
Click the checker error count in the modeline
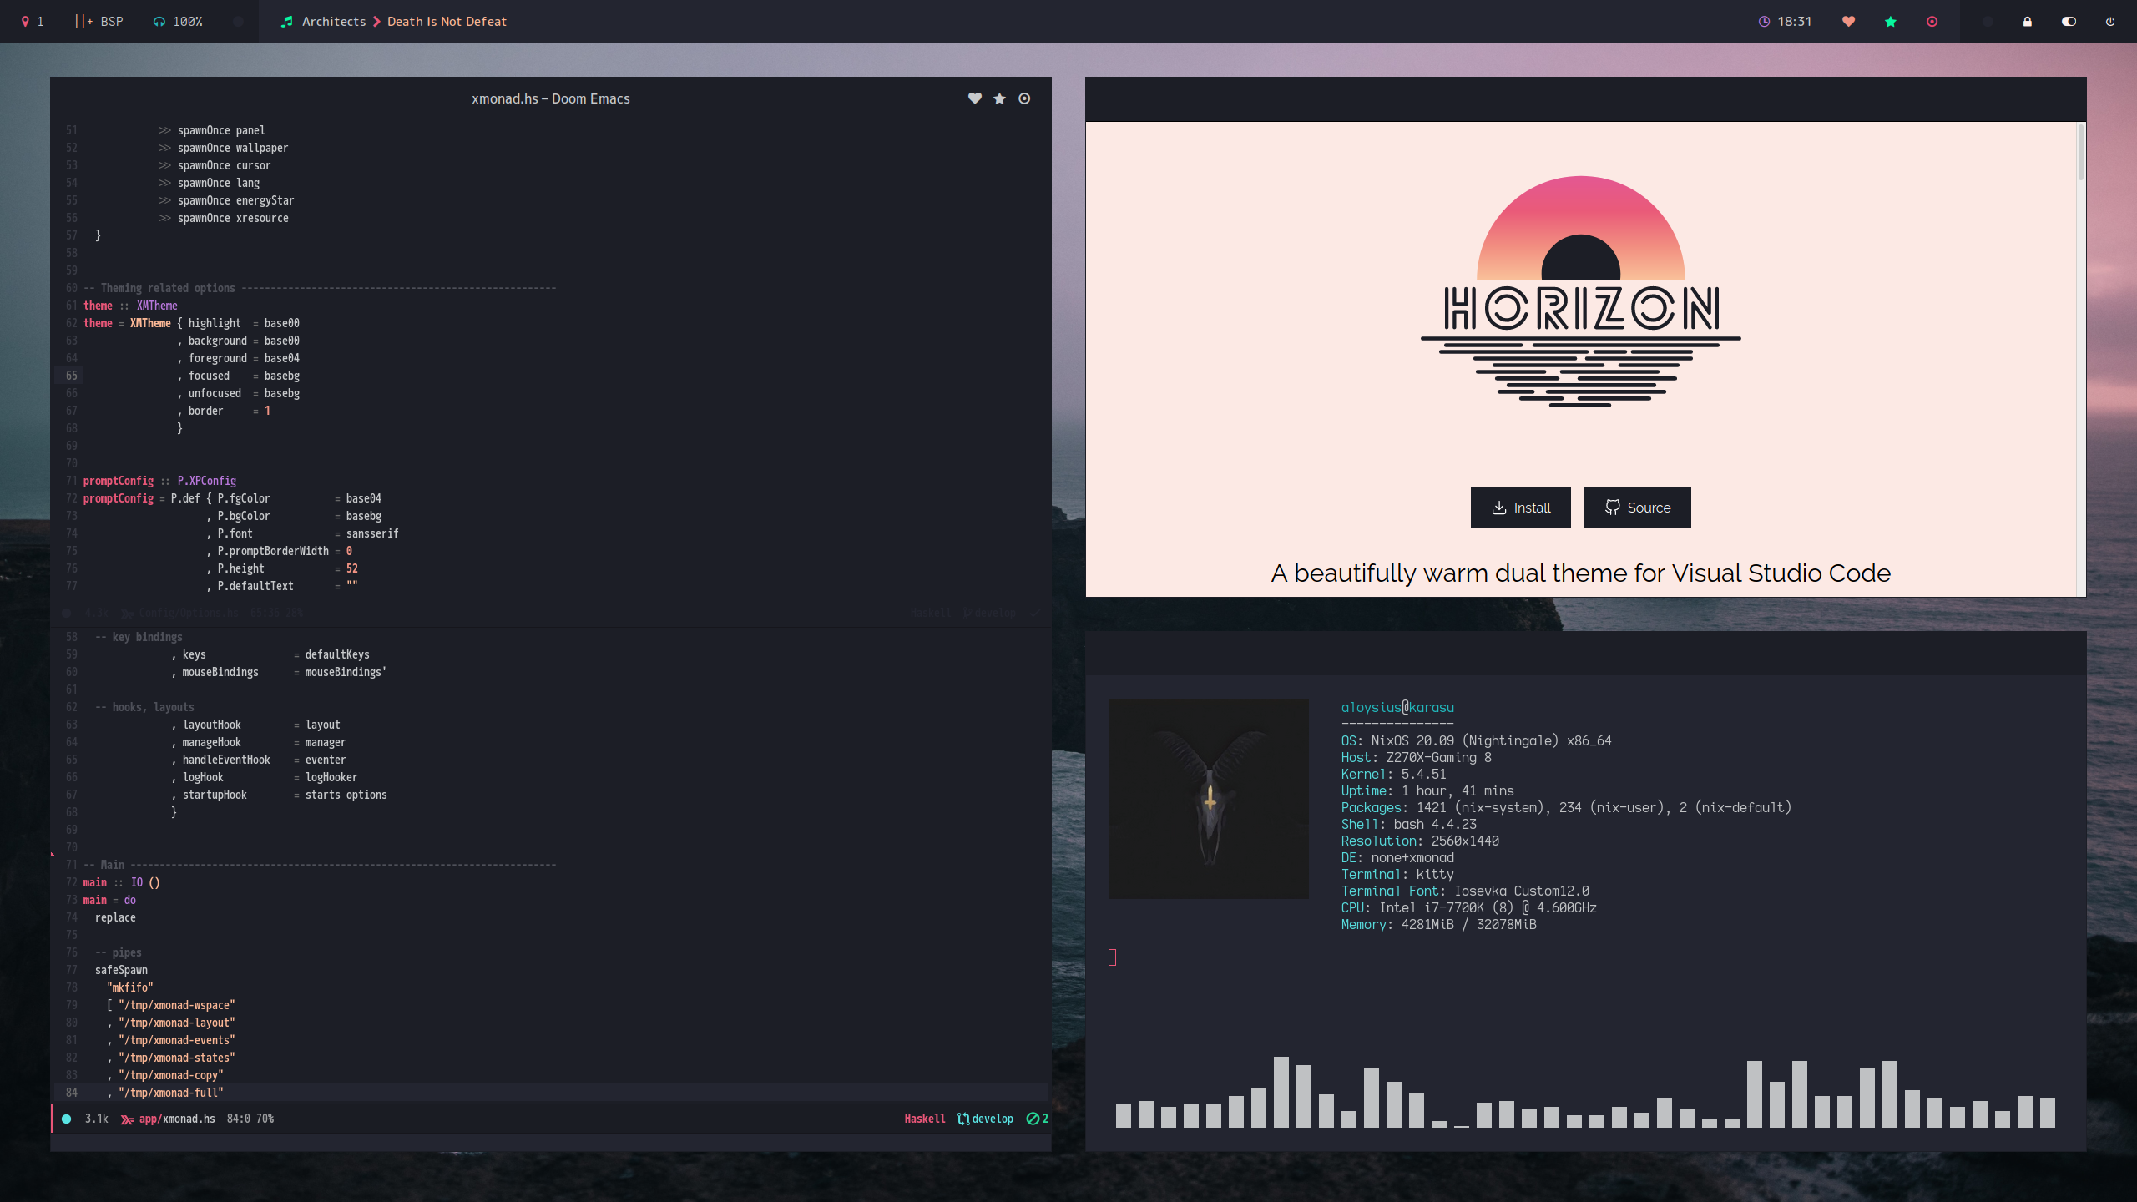tap(1038, 1119)
